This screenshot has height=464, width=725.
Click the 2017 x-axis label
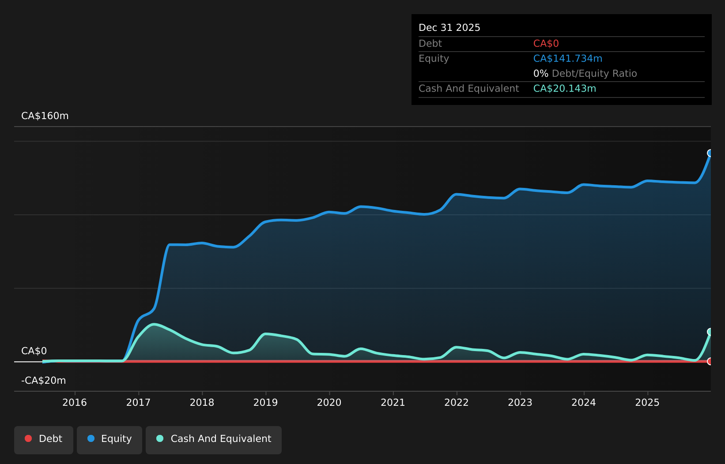coord(138,402)
